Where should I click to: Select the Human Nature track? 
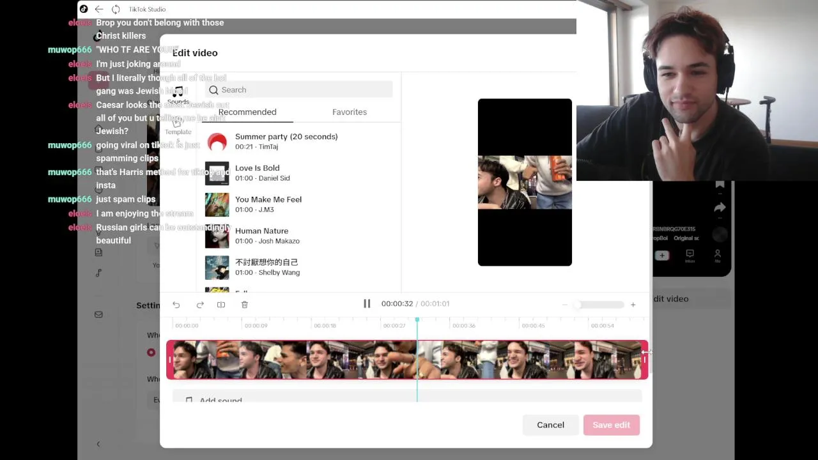299,236
